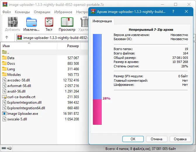Viewport: 196px width, 152px height.
Task: Sort by the Размер column header
Action: click(x=69, y=46)
